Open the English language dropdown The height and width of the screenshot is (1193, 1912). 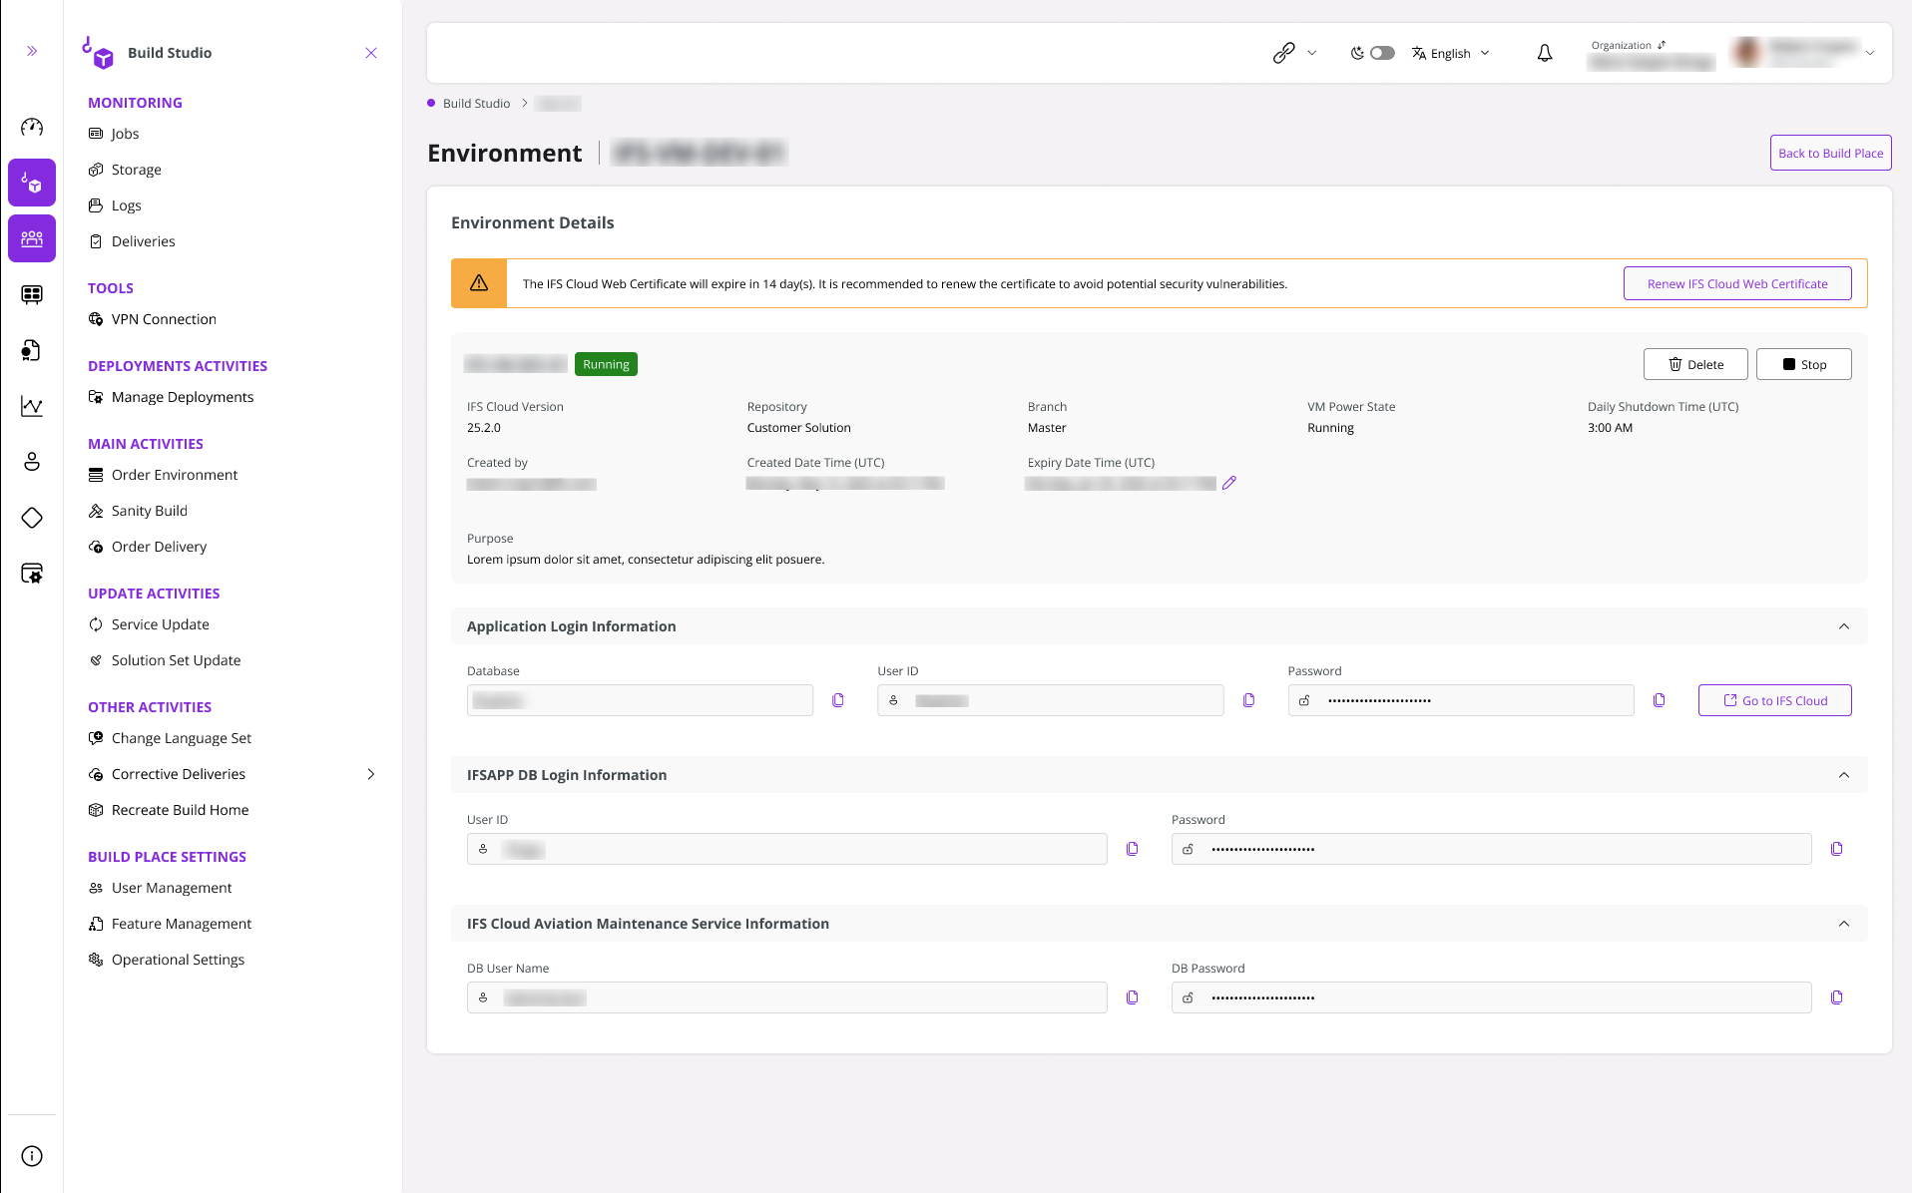(x=1451, y=53)
